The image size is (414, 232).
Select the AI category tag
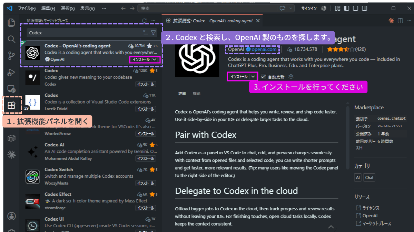[358, 178]
